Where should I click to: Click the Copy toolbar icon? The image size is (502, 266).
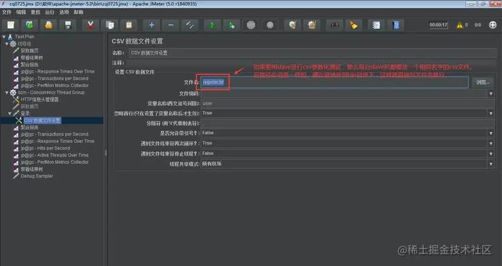pyautogui.click(x=109, y=25)
